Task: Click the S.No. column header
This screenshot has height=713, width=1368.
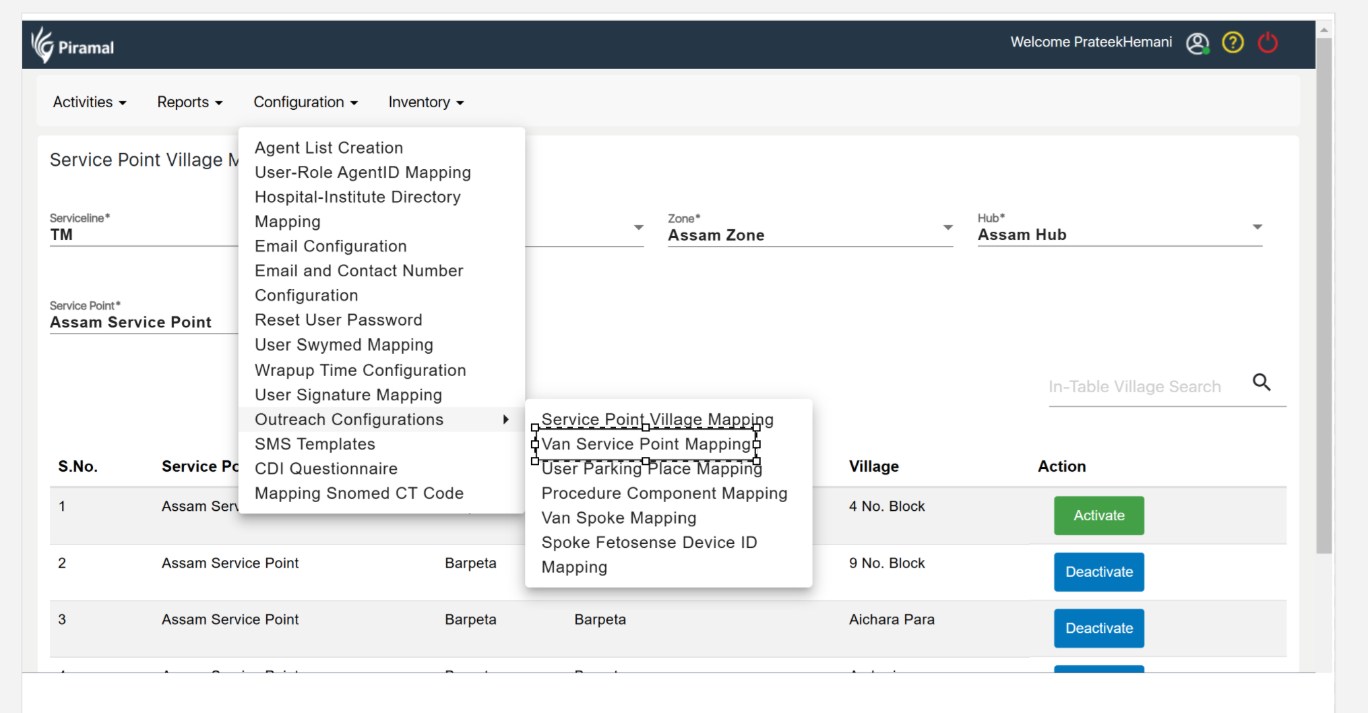Action: (x=77, y=466)
